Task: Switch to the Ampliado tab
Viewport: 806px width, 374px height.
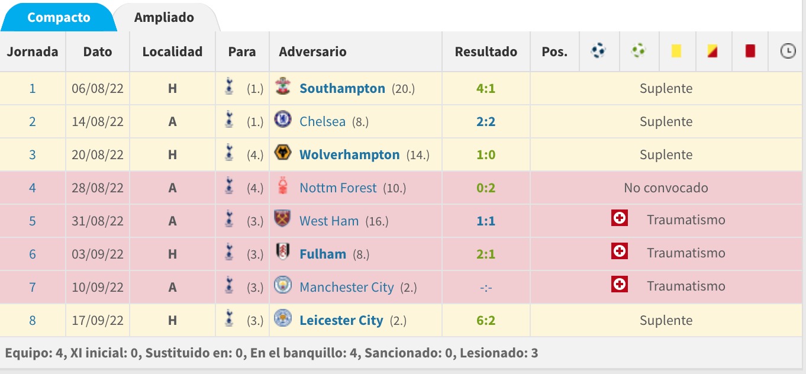Action: click(164, 18)
